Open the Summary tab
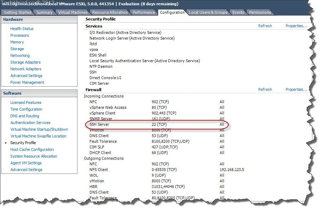This screenshot has width=323, height=212. (x=44, y=12)
